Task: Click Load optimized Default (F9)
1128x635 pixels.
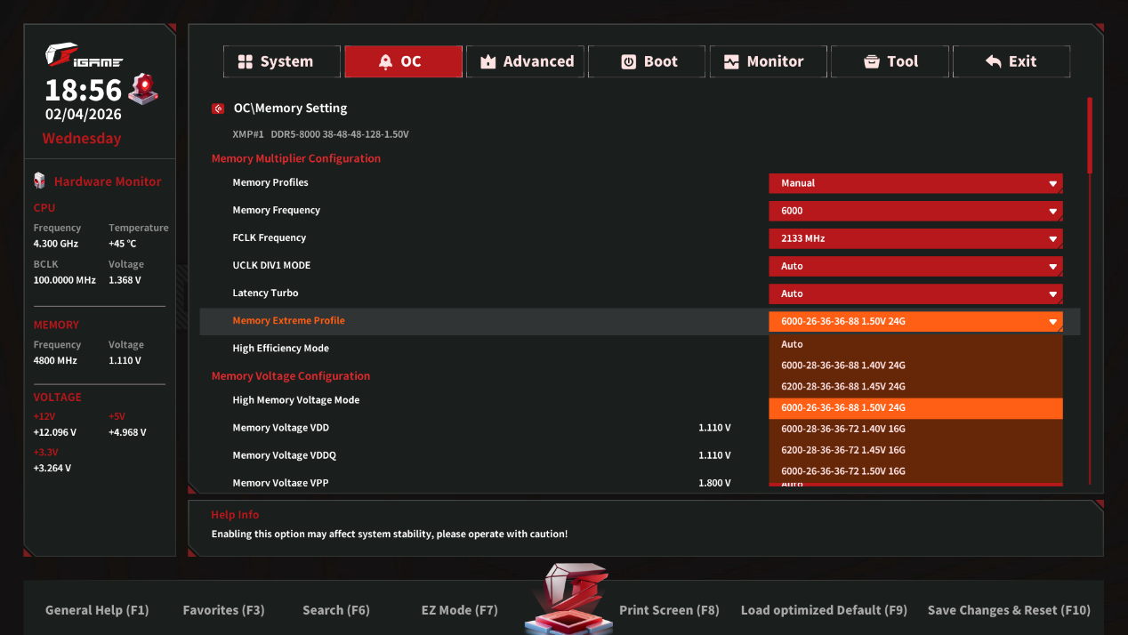Action: (824, 610)
